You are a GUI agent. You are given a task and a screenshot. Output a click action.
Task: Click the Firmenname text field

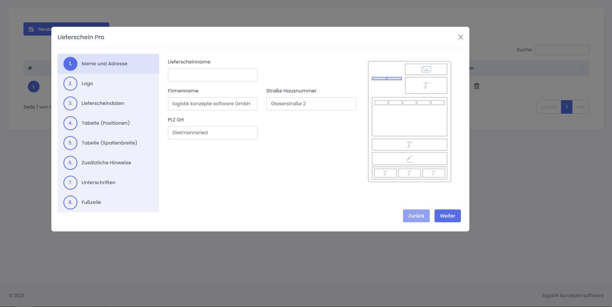pyautogui.click(x=212, y=104)
